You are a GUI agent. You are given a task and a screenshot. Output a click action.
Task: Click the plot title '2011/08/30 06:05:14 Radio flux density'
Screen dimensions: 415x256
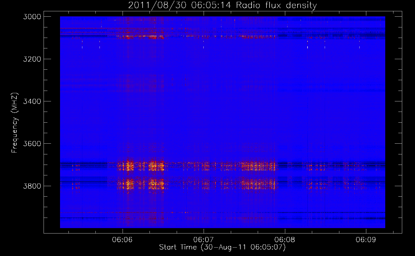tap(222, 5)
